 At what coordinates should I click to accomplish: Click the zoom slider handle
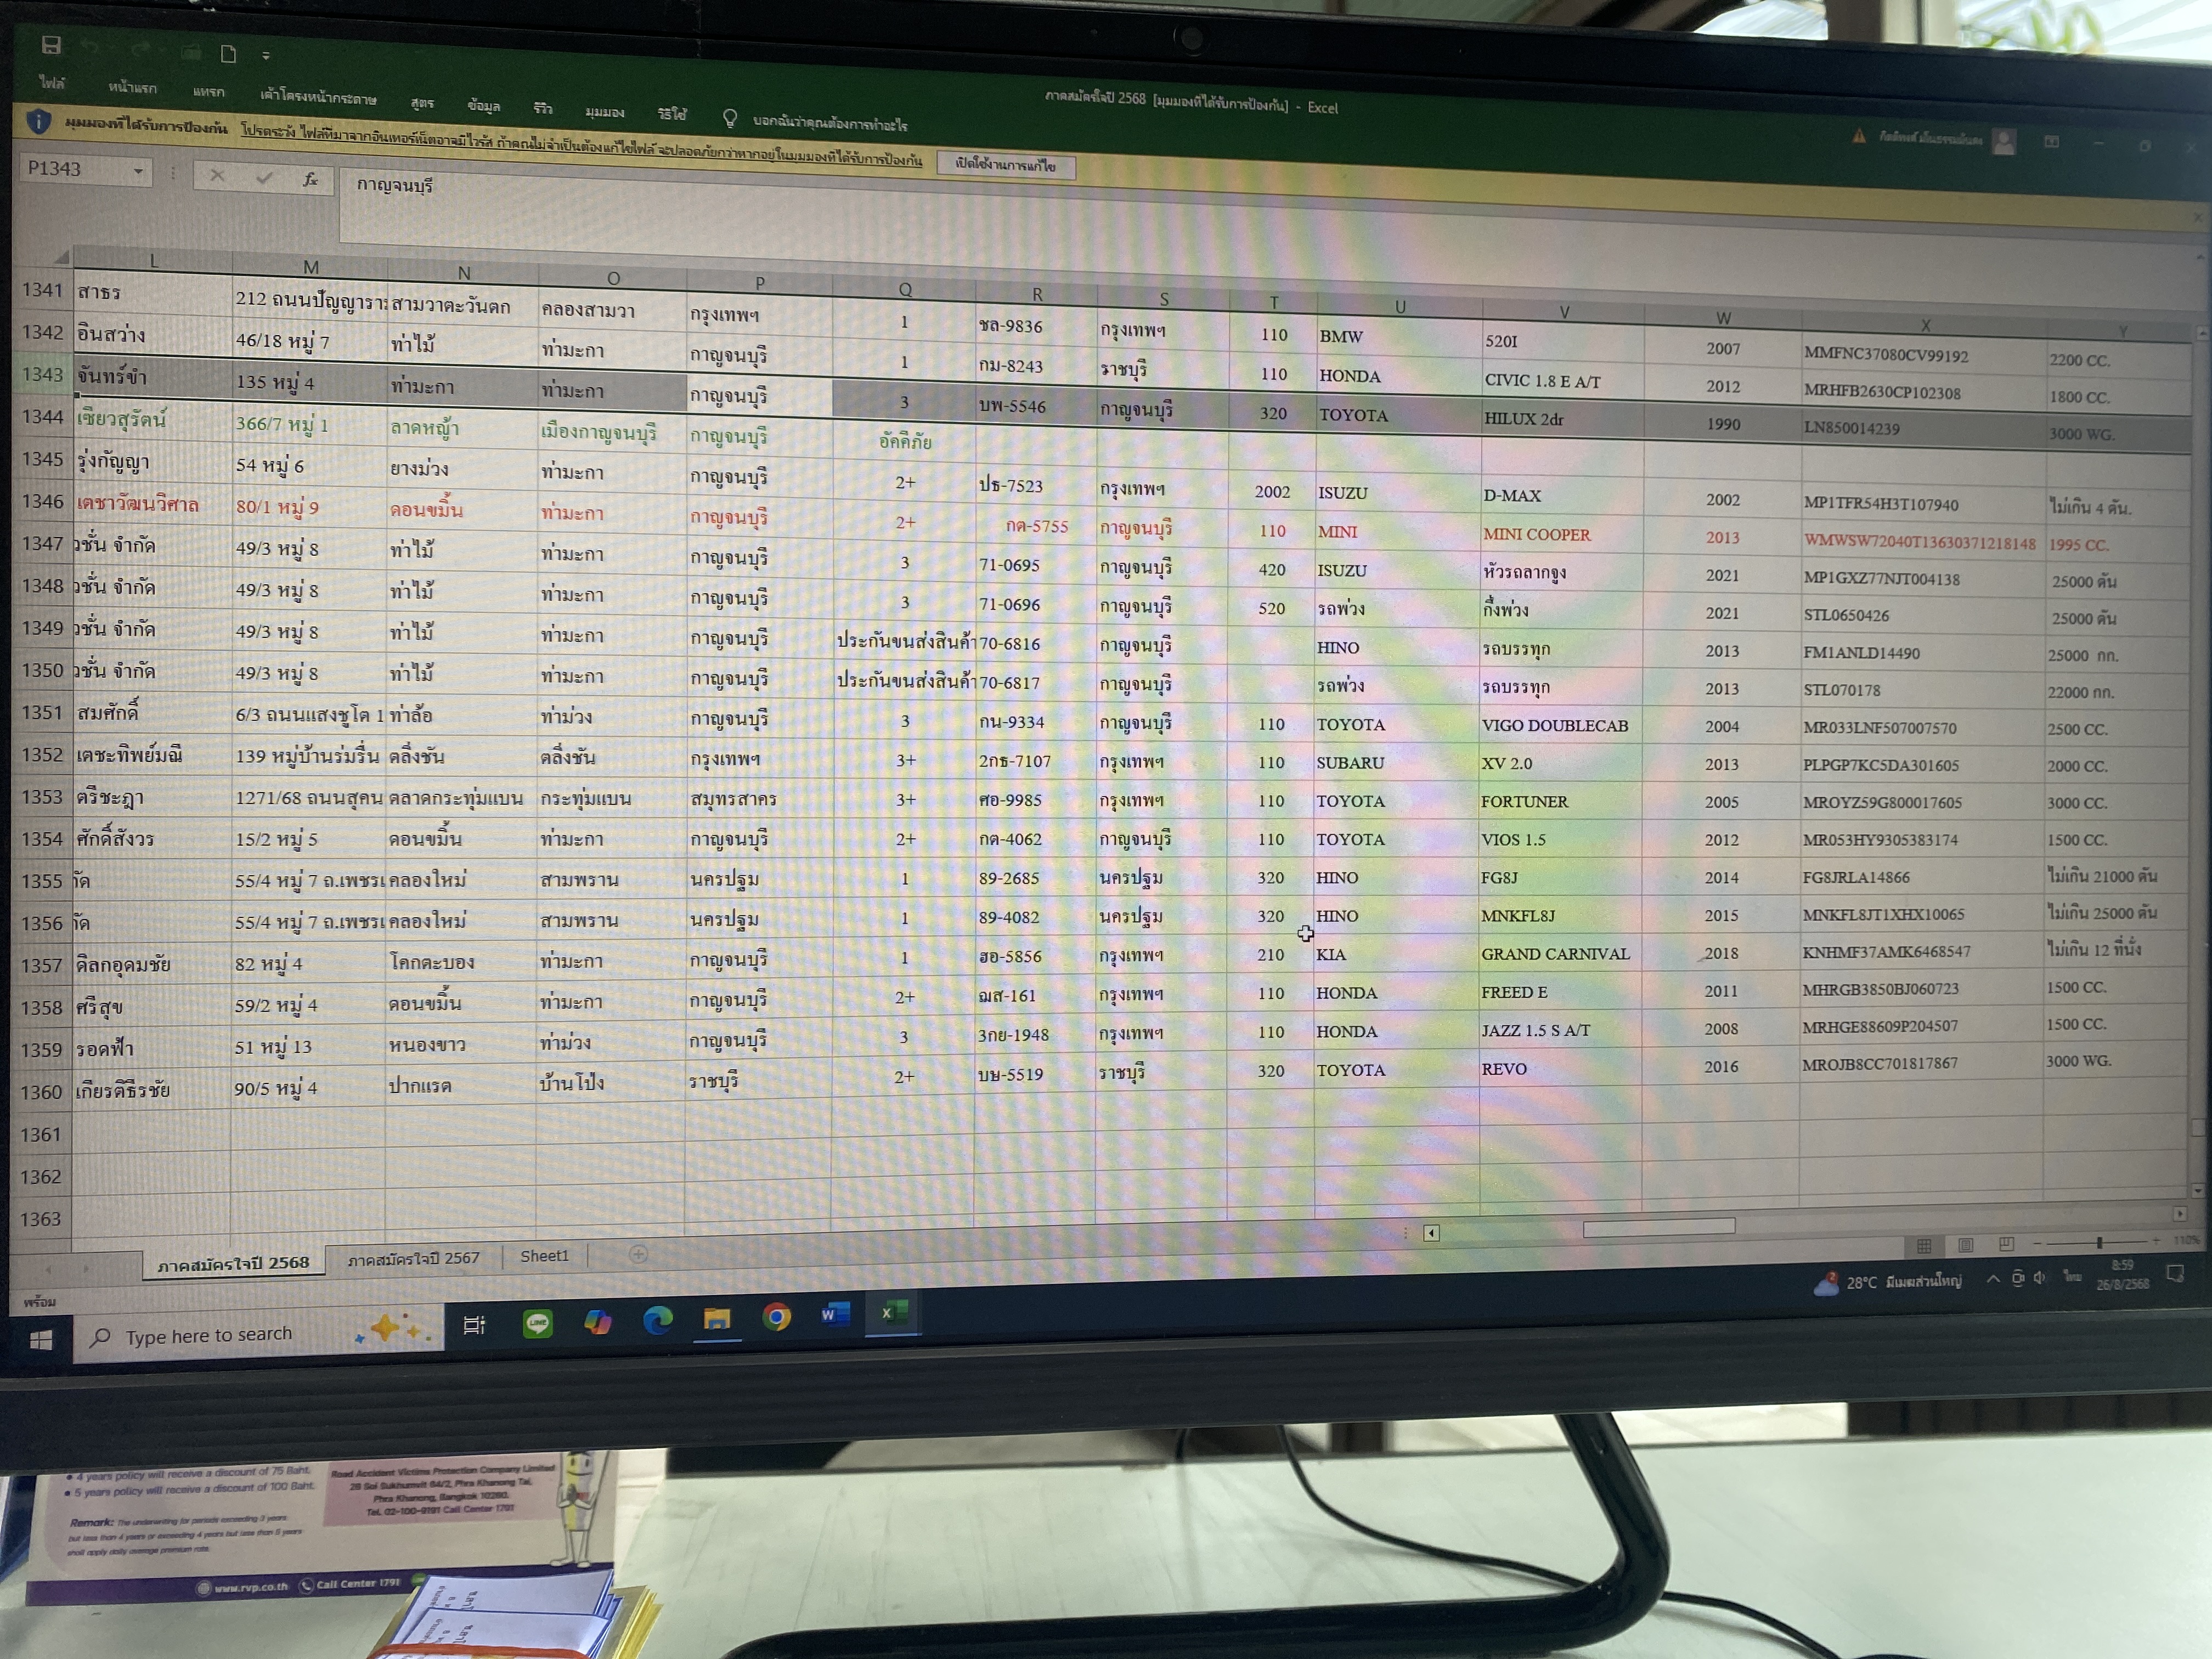(2099, 1242)
